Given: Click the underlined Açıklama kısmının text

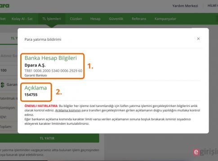Looking at the screenshot, I should pyautogui.click(x=68, y=110).
